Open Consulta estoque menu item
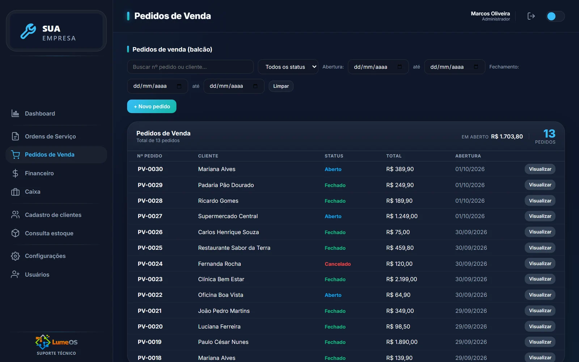 pyautogui.click(x=56, y=233)
